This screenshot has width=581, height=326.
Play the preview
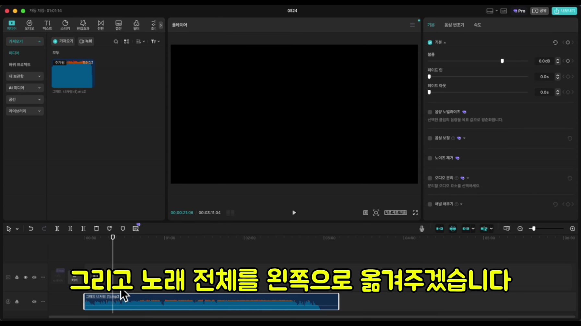pos(294,213)
